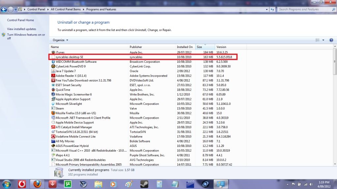This screenshot has height=189, width=337.
Task: Click the Movie Magic Screenwriter 6 icon
Action: (x=53, y=94)
